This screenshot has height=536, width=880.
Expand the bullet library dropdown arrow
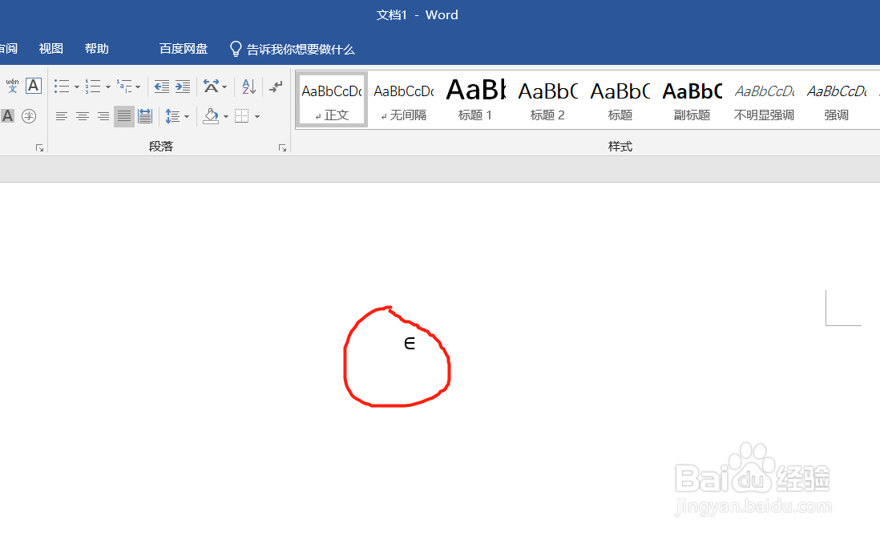tap(77, 87)
